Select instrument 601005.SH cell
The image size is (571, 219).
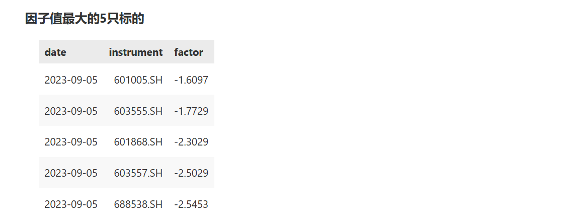click(138, 80)
